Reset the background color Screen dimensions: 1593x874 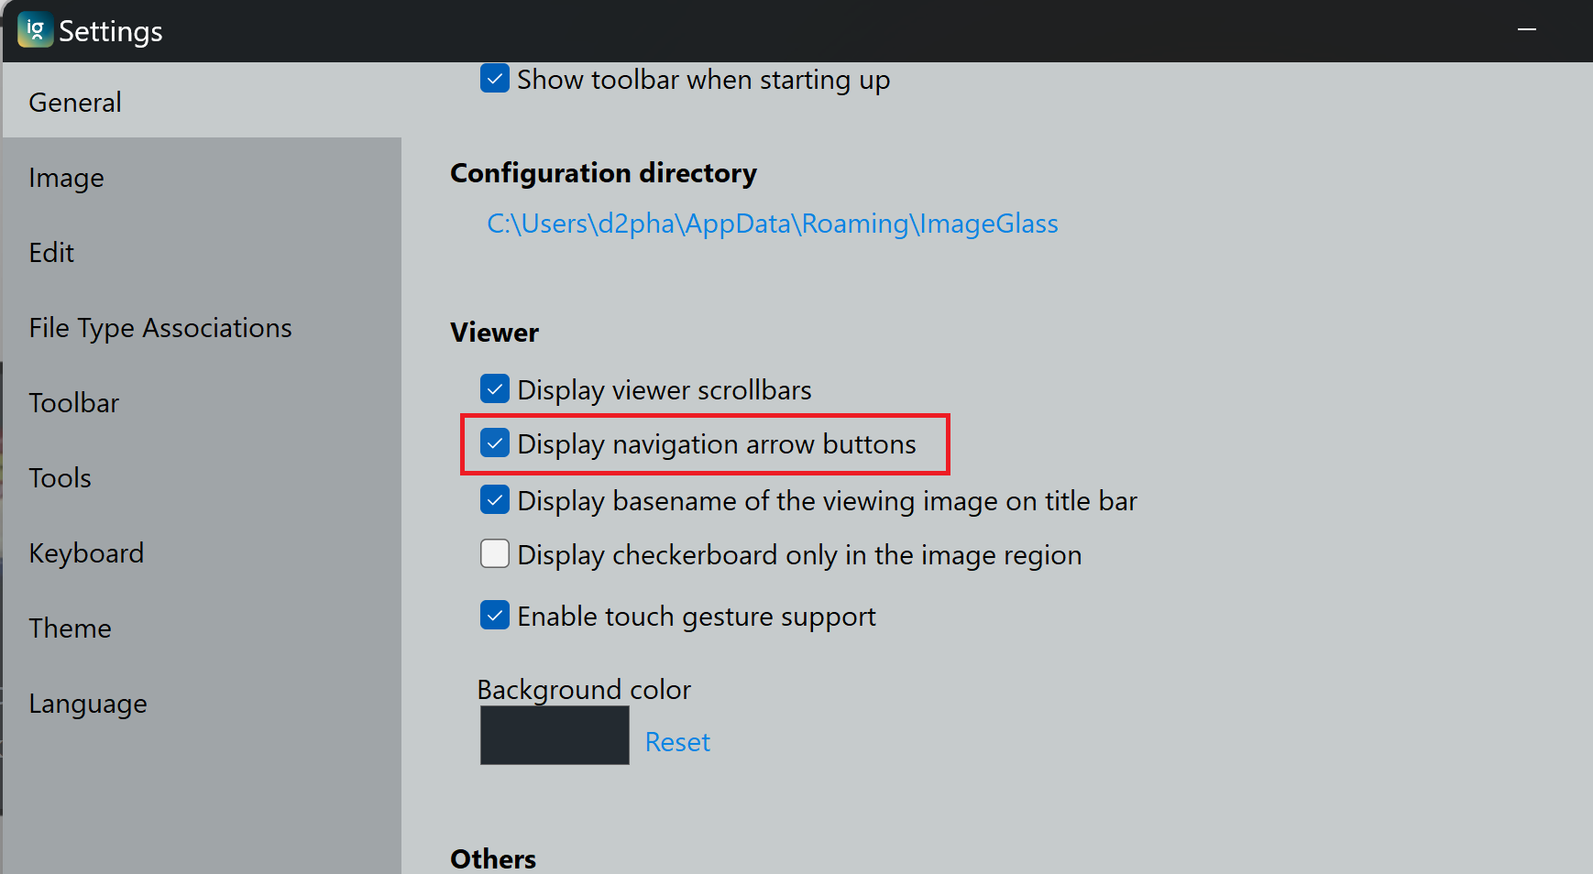coord(676,741)
